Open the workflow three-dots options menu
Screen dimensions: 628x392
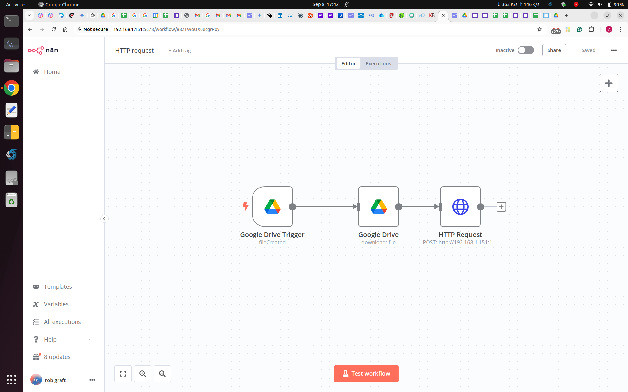[614, 50]
